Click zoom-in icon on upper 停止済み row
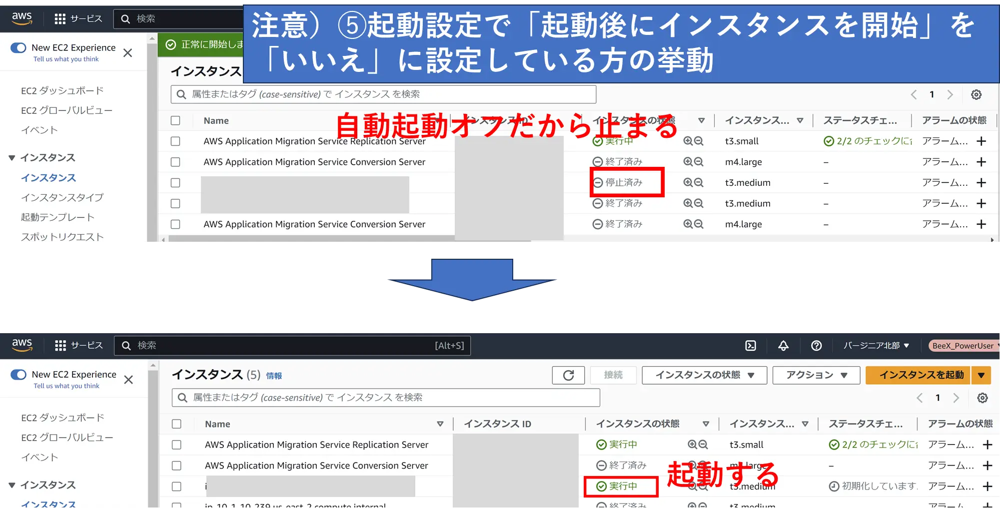Image resolution: width=1000 pixels, height=511 pixels. (x=688, y=183)
